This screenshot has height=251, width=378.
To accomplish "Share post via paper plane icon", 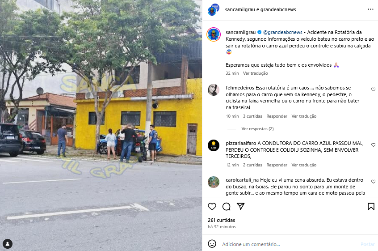I will pos(240,206).
